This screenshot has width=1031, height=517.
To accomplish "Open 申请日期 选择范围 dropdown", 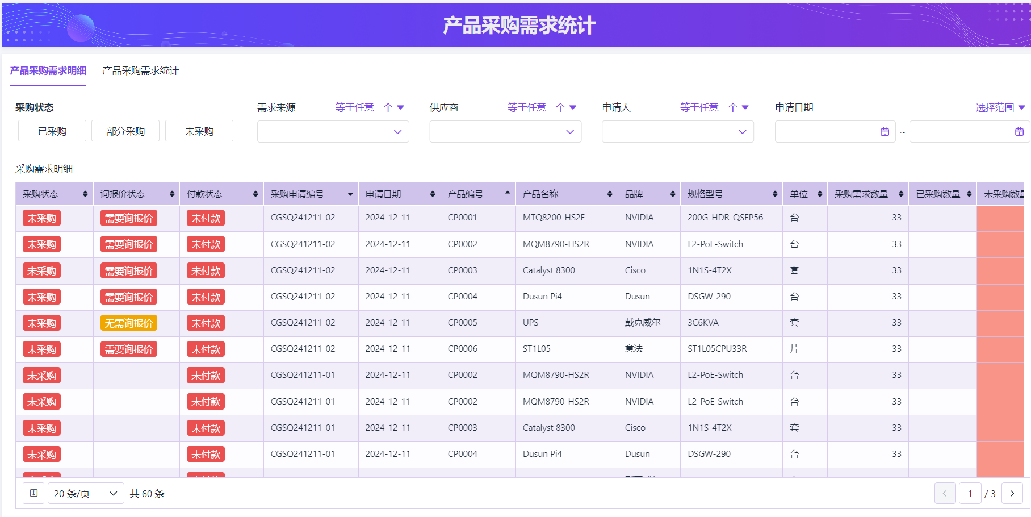I will point(1000,107).
